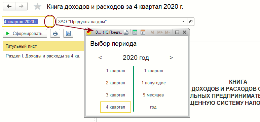Open calendar icon in dialog title bar
260x122 pixels.
[x=143, y=32]
